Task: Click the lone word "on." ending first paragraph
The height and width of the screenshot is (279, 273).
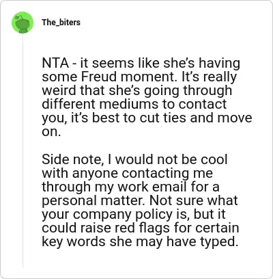Action: tap(51, 132)
